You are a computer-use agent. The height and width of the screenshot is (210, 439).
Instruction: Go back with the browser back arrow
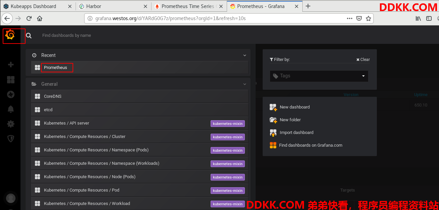tap(7, 18)
